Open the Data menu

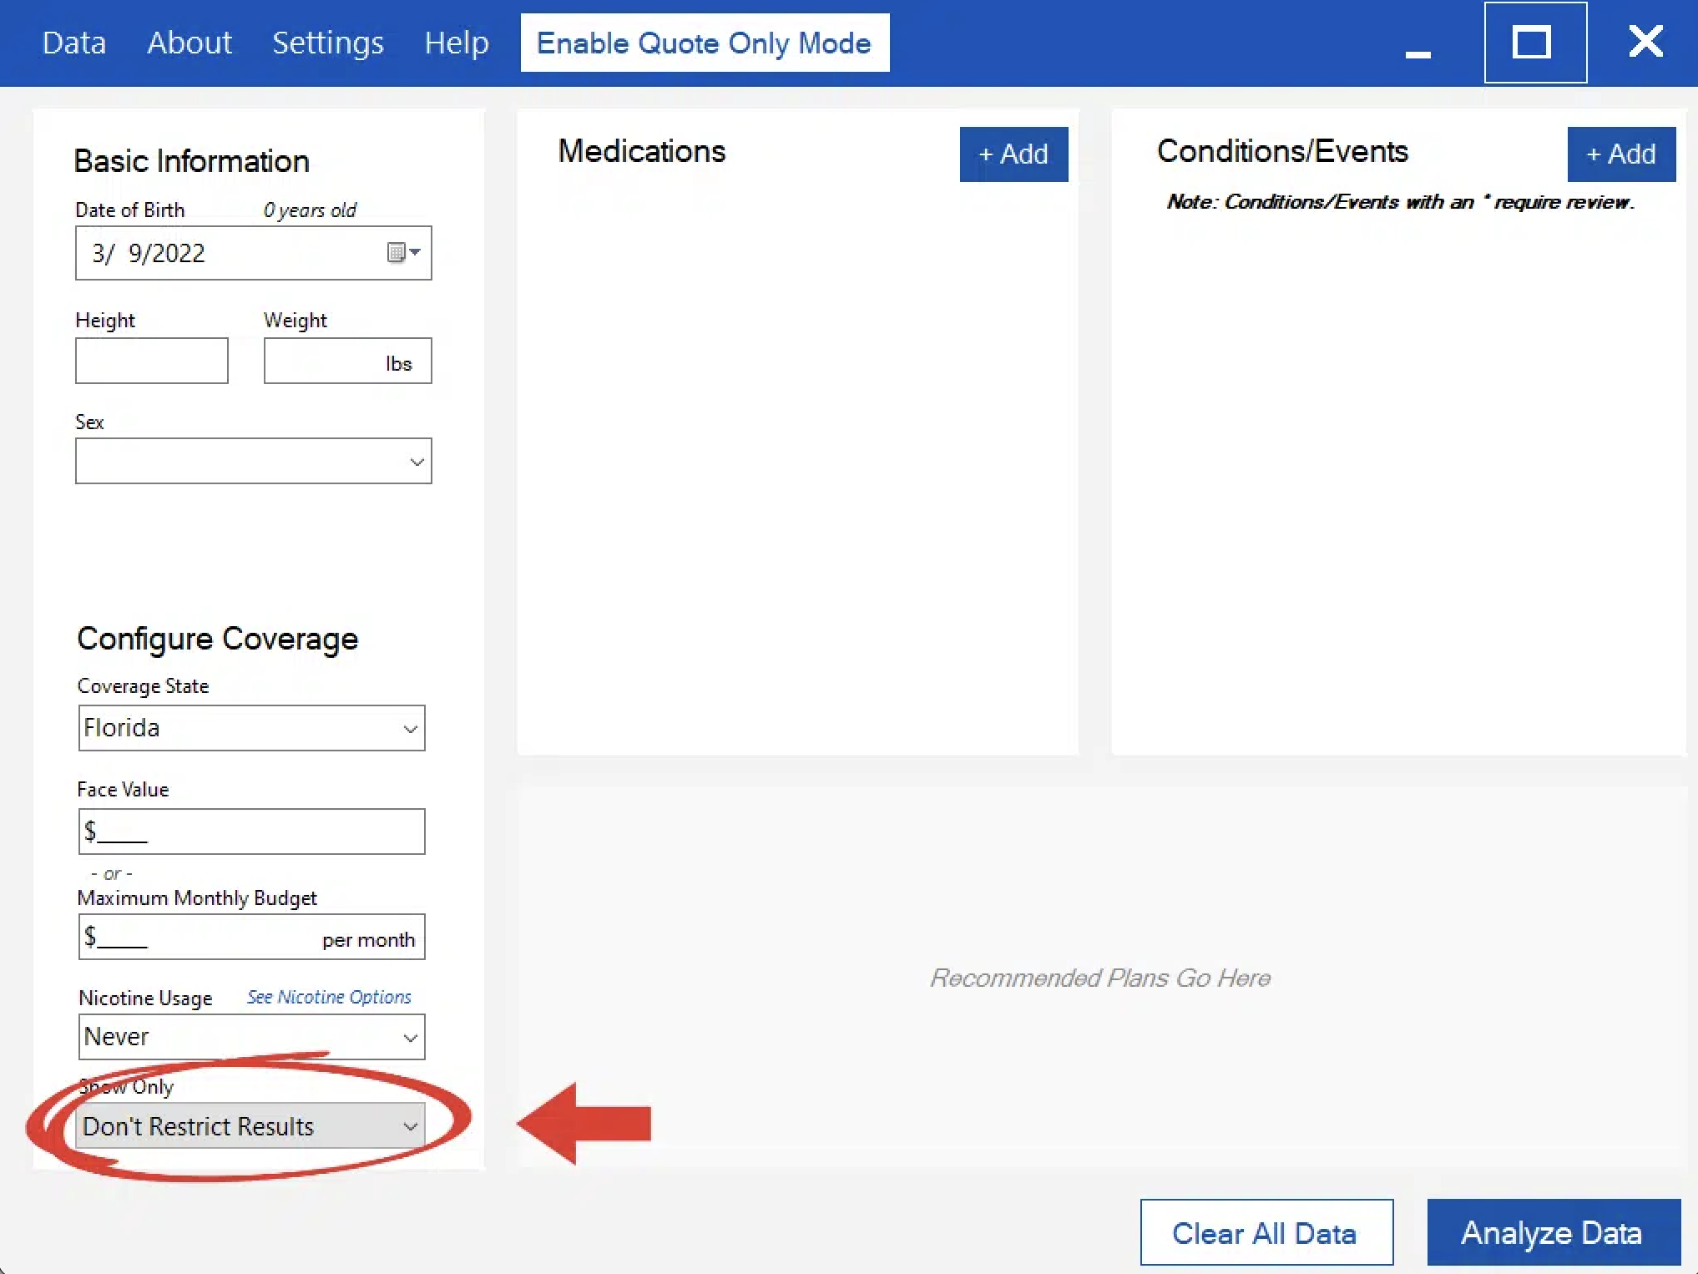pos(74,43)
